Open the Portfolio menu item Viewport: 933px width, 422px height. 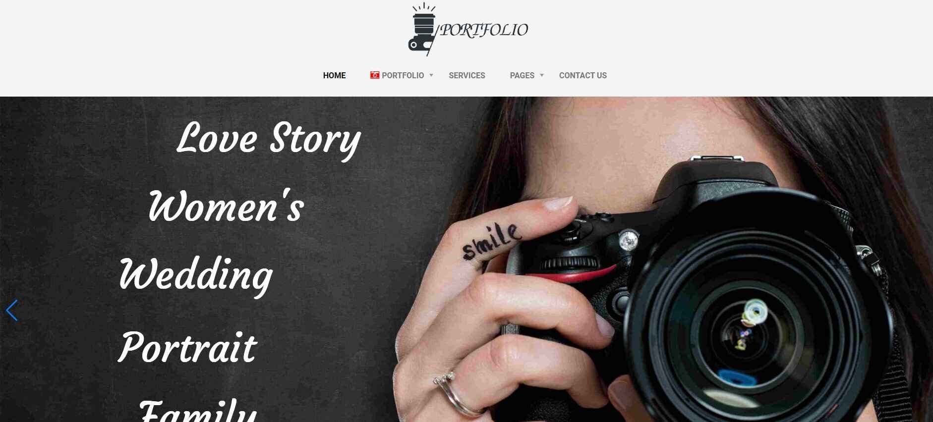pyautogui.click(x=403, y=75)
